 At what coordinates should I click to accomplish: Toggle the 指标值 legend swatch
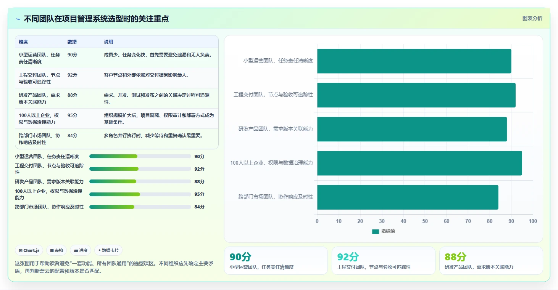pyautogui.click(x=376, y=231)
